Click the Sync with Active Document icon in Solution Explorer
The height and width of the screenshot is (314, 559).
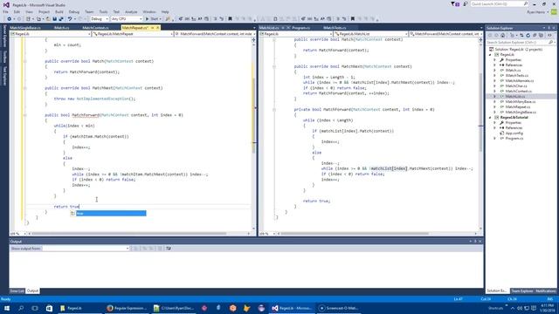[x=521, y=35]
